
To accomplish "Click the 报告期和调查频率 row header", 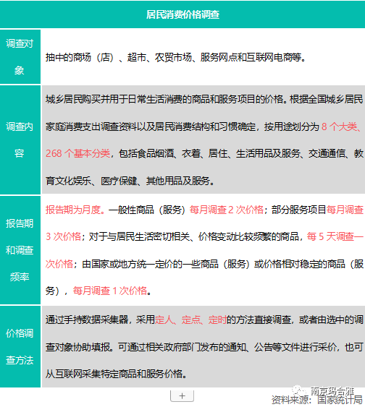I will click(x=20, y=250).
